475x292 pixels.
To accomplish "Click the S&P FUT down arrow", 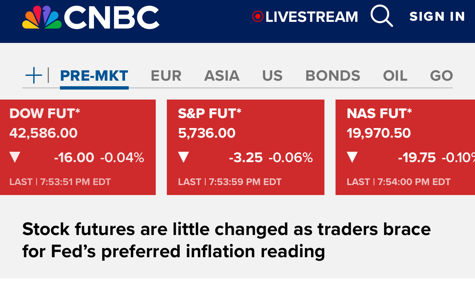I will pos(183,158).
